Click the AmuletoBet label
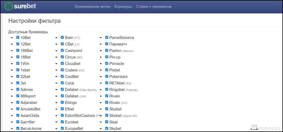 [30, 109]
